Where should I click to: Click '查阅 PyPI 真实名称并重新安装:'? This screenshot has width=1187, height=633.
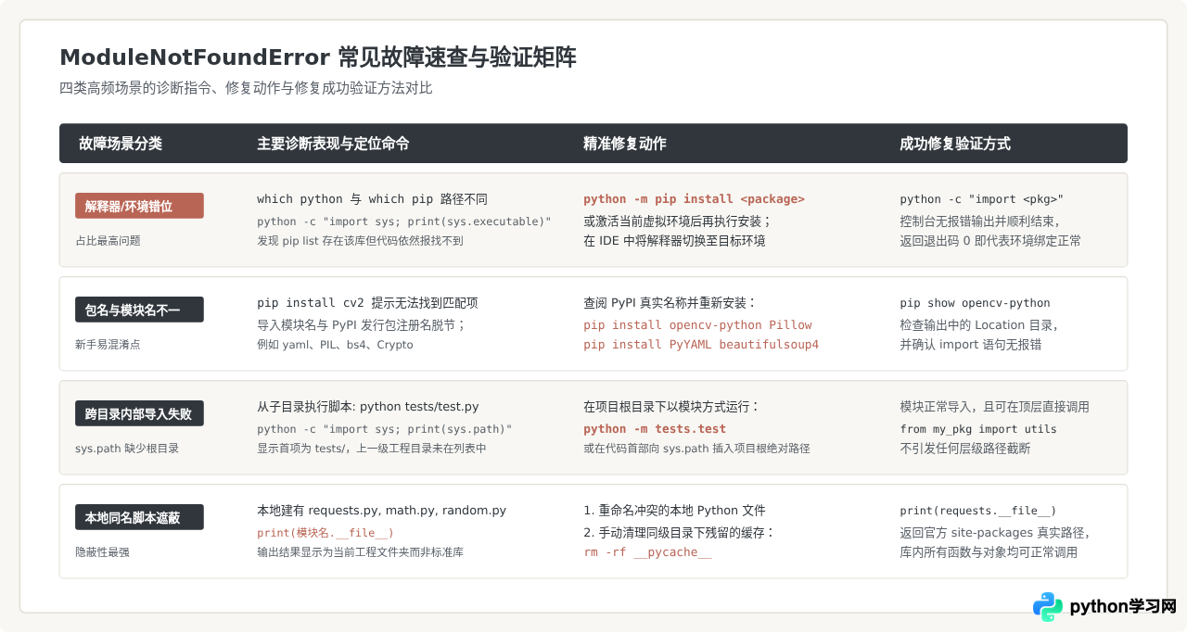click(670, 303)
